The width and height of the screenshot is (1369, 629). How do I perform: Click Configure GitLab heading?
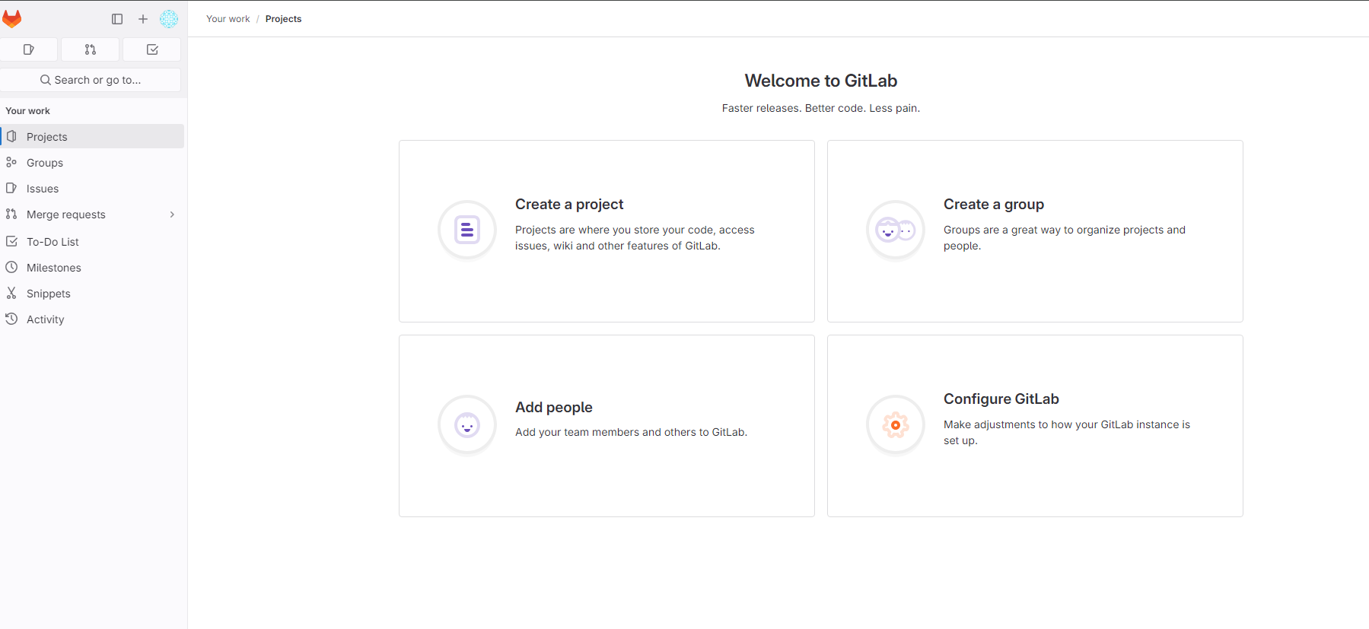pos(1001,399)
